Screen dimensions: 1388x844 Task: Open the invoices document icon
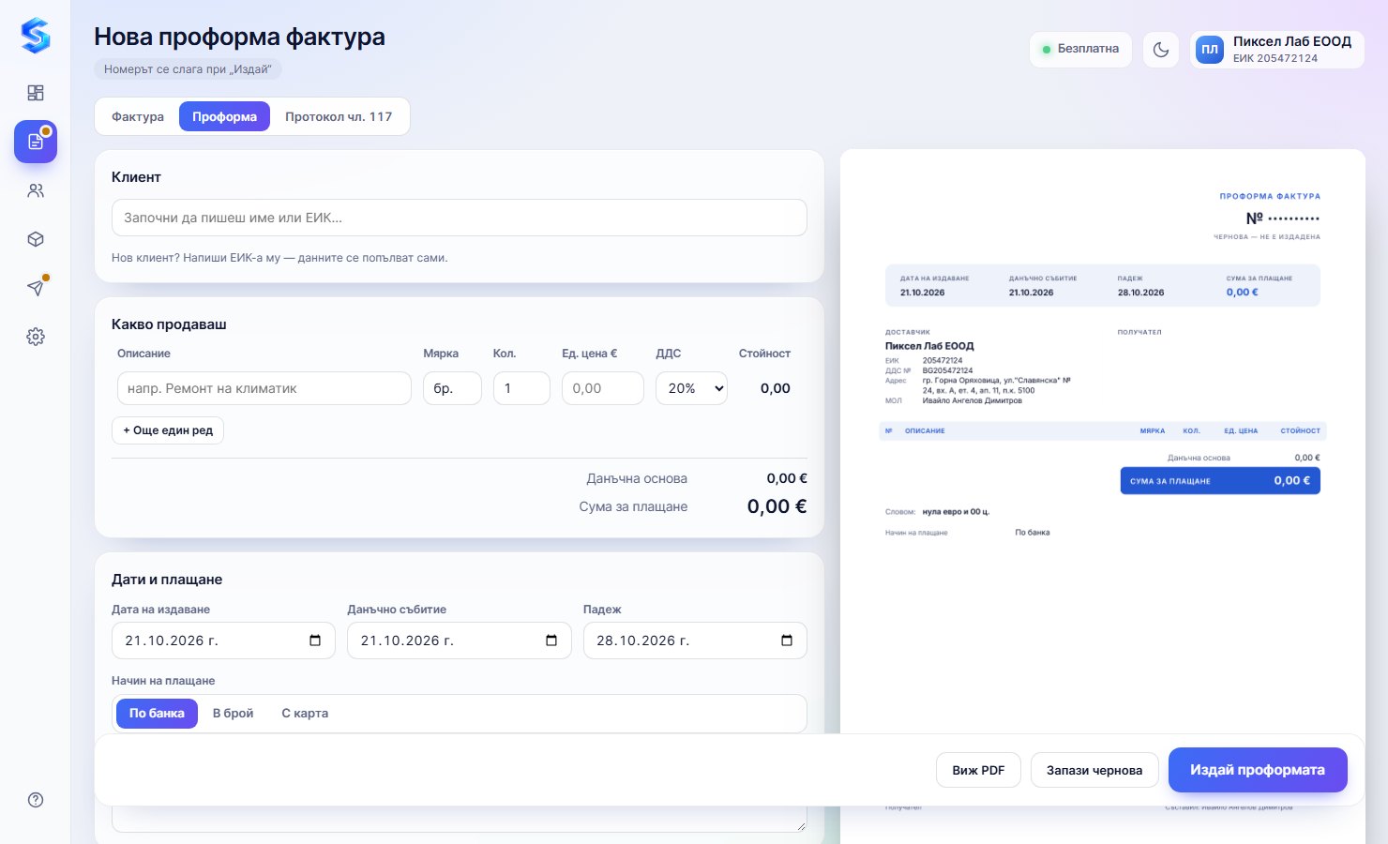pos(36,142)
